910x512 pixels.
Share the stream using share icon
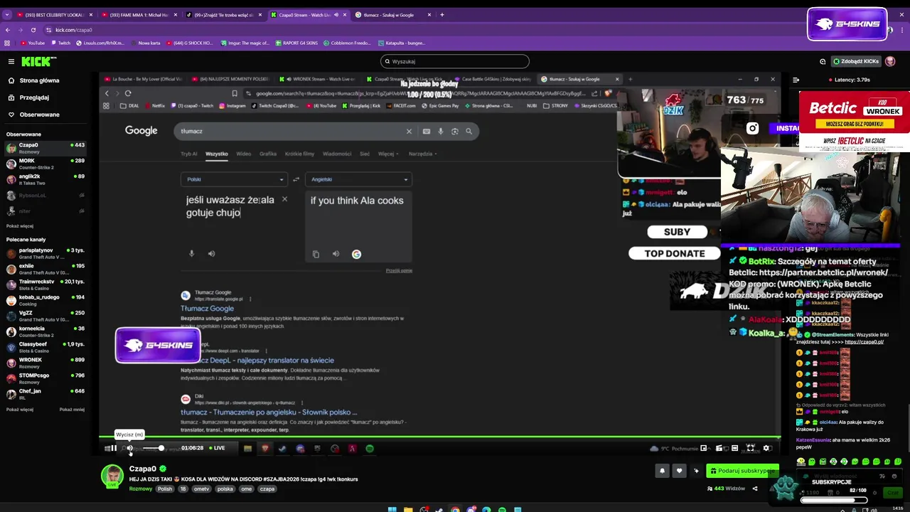click(755, 489)
